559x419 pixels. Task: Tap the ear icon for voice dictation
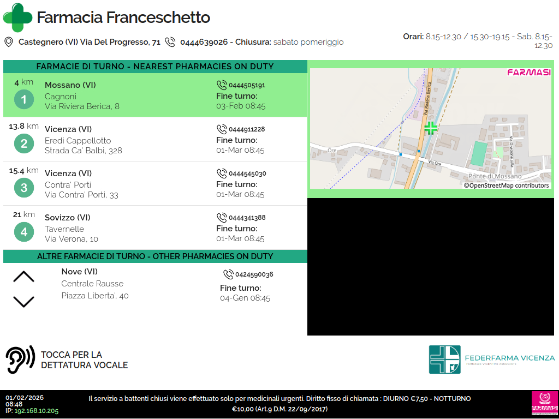20,360
